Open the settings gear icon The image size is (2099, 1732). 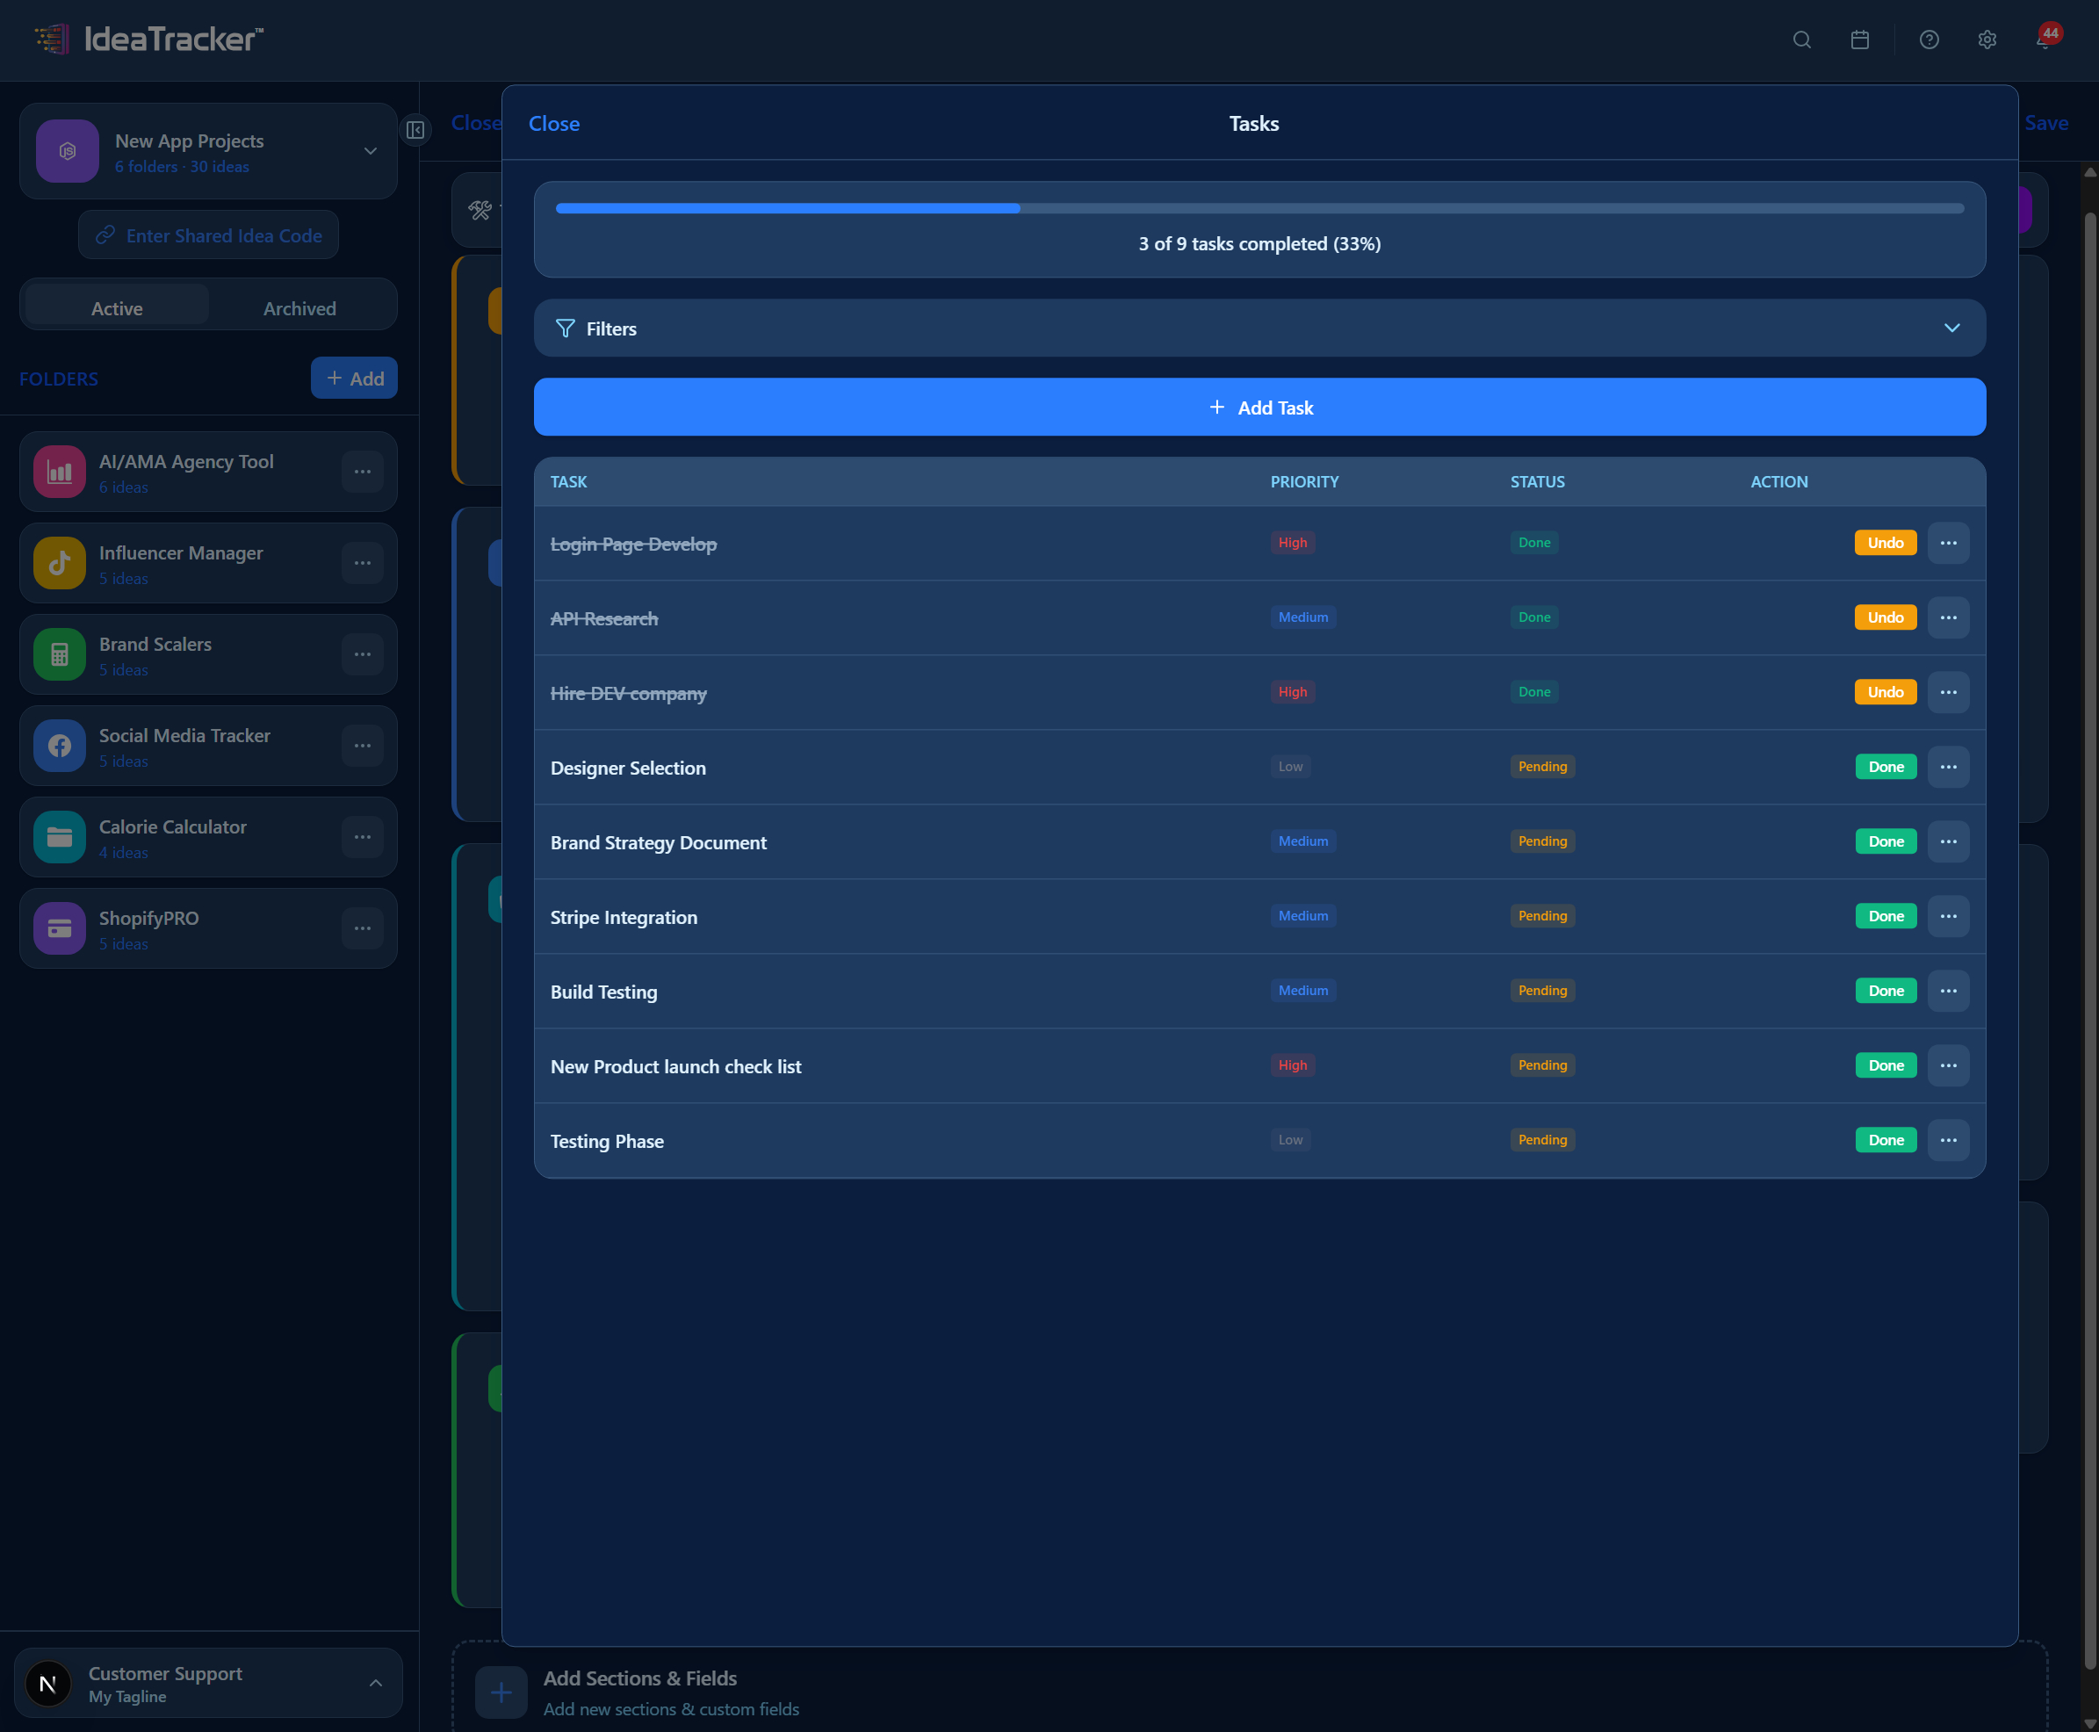tap(1987, 40)
